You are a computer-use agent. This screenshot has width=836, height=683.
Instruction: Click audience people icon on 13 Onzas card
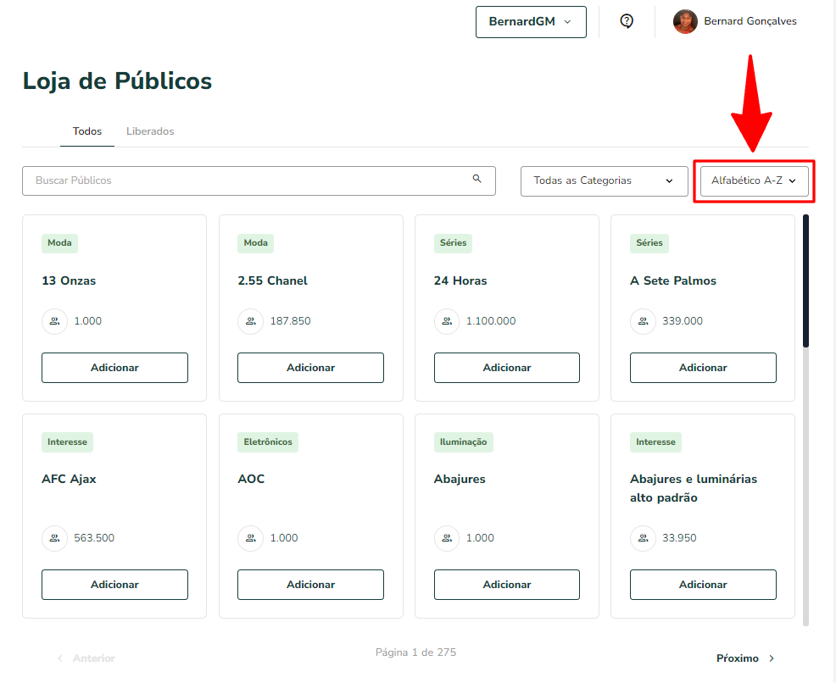(x=54, y=321)
